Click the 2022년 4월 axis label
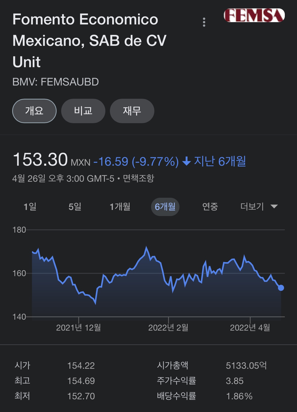Image resolution: width=297 pixels, height=412 pixels. [x=250, y=328]
